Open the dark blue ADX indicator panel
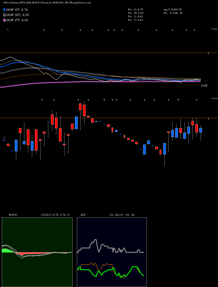The height and width of the screenshot is (287, 218). [112, 252]
